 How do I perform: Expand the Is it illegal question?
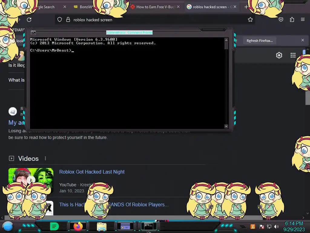pyautogui.click(x=16, y=65)
